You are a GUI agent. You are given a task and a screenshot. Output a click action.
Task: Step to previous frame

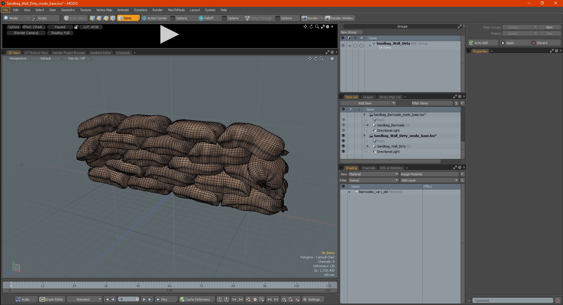point(114,299)
